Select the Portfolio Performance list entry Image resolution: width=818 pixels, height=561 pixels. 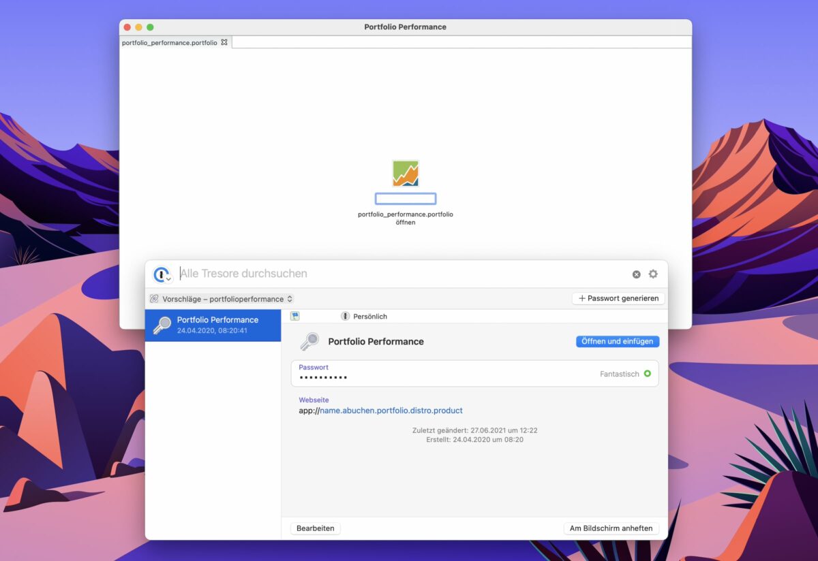(213, 325)
